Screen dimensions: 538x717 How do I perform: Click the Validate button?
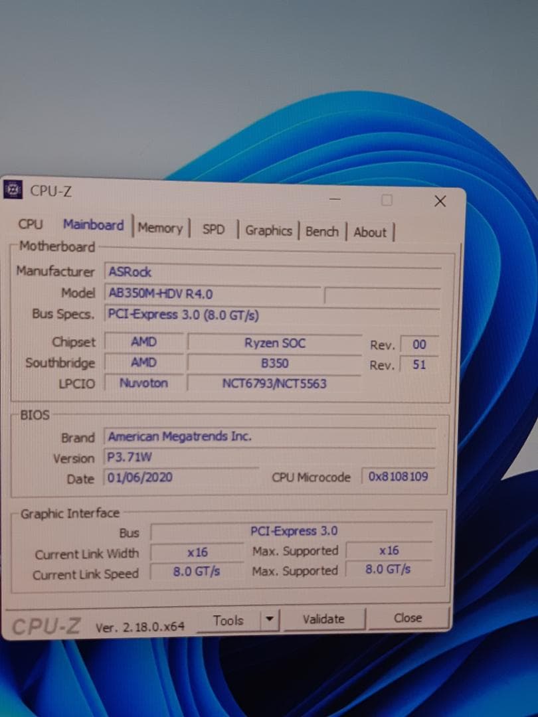(x=324, y=619)
